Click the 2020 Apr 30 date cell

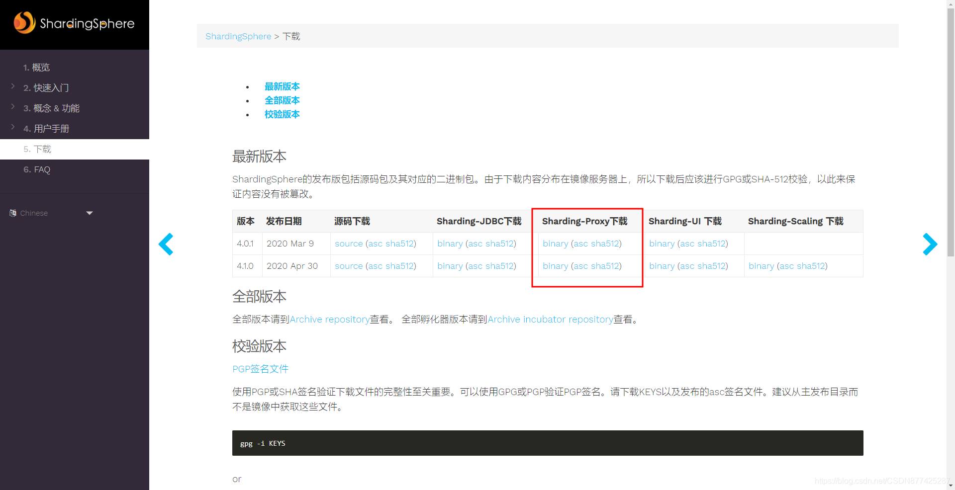(296, 266)
